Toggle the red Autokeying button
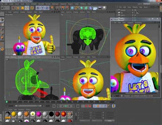This screenshot has width=162, height=125. tap(90, 106)
